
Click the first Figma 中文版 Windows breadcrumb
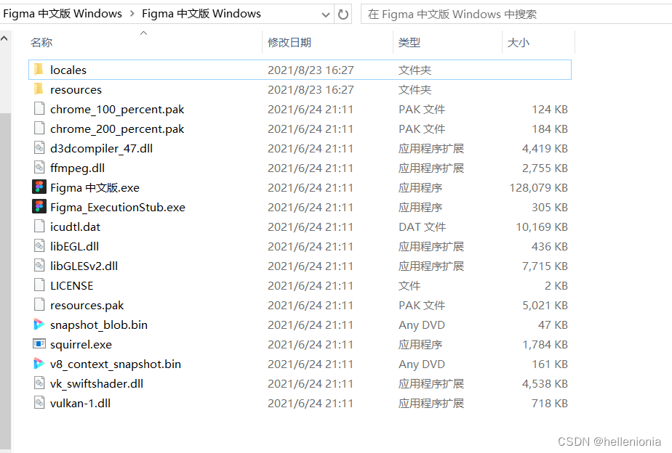coord(63,14)
